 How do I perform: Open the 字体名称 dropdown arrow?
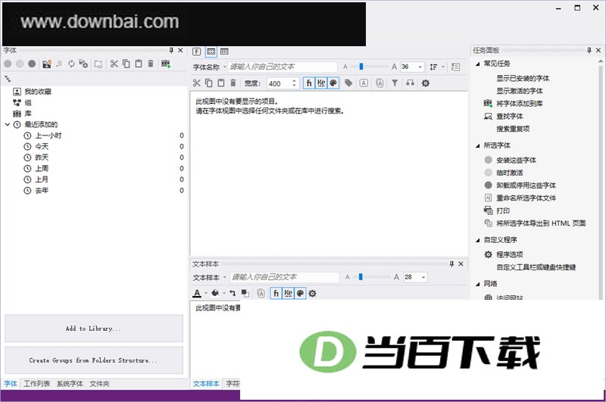click(x=224, y=67)
